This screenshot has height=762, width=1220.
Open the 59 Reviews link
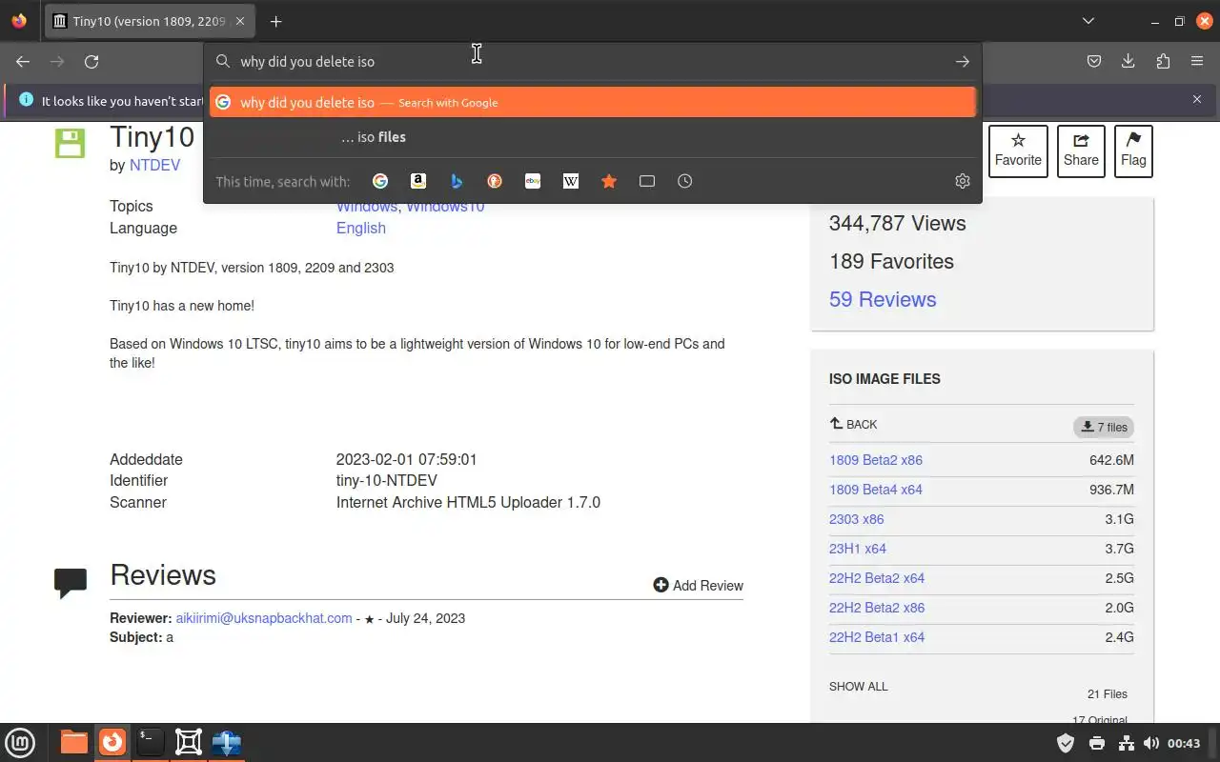coord(883,299)
